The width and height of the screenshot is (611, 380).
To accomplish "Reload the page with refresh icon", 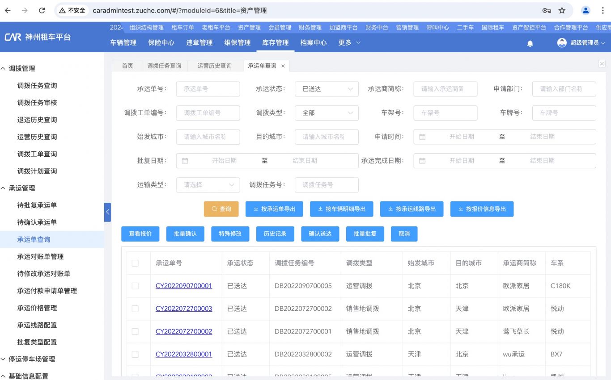I will pyautogui.click(x=42, y=10).
